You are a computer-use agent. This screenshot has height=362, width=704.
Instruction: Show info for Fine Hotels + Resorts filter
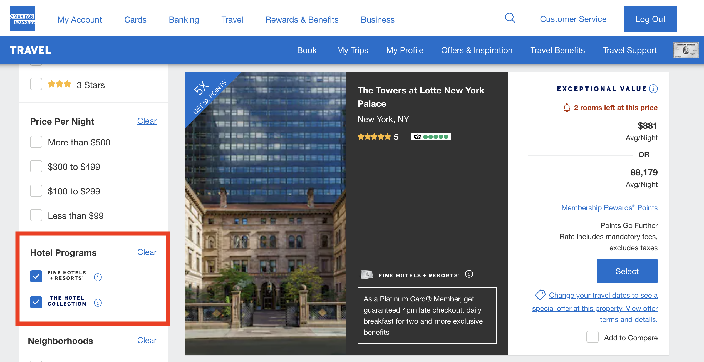(98, 277)
